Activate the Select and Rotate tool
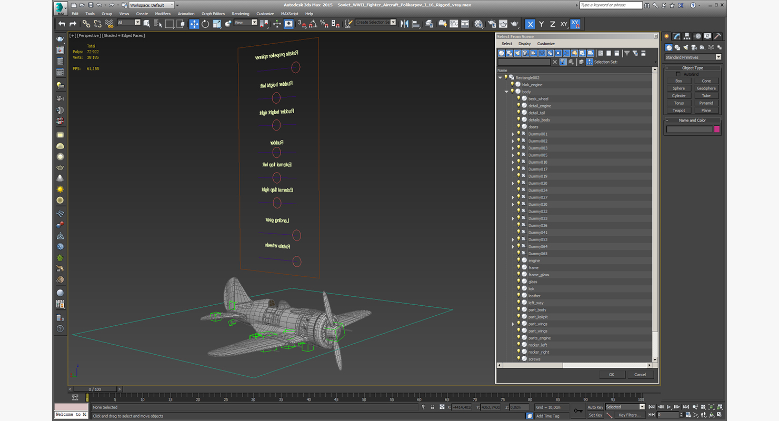Image resolution: width=779 pixels, height=421 pixels. coord(205,24)
